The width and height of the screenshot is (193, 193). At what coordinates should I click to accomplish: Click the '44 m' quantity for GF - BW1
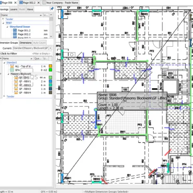pyautogui.click(x=43, y=78)
